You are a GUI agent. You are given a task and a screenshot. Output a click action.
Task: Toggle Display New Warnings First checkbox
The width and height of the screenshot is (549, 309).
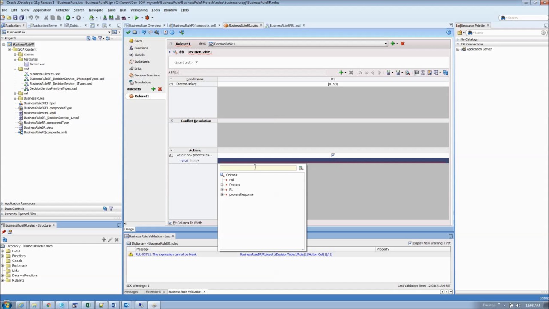tap(410, 243)
